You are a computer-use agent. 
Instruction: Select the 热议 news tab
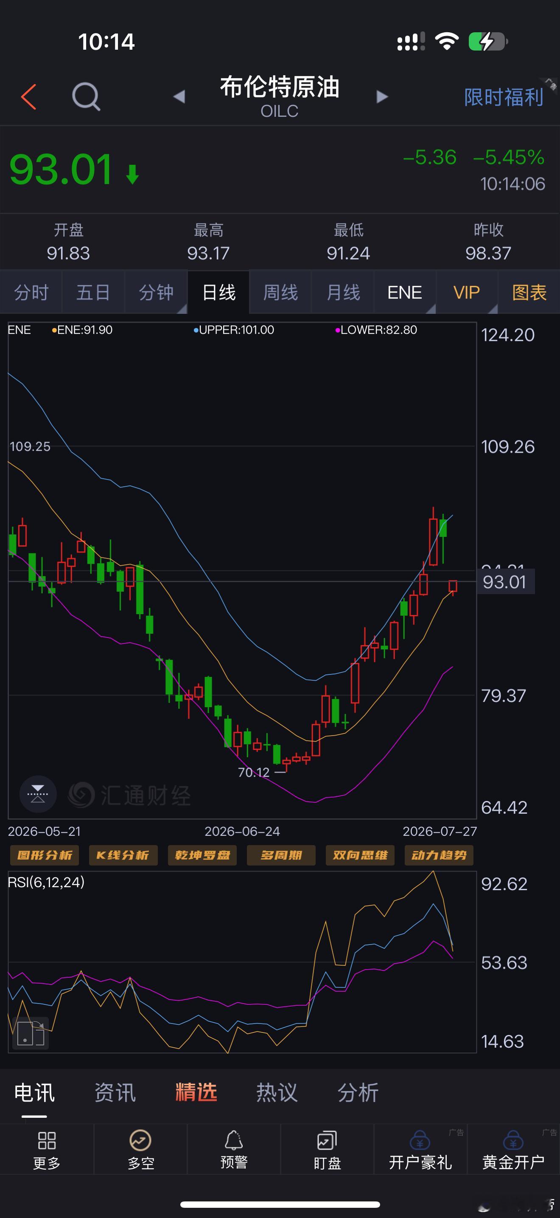coord(277,1093)
